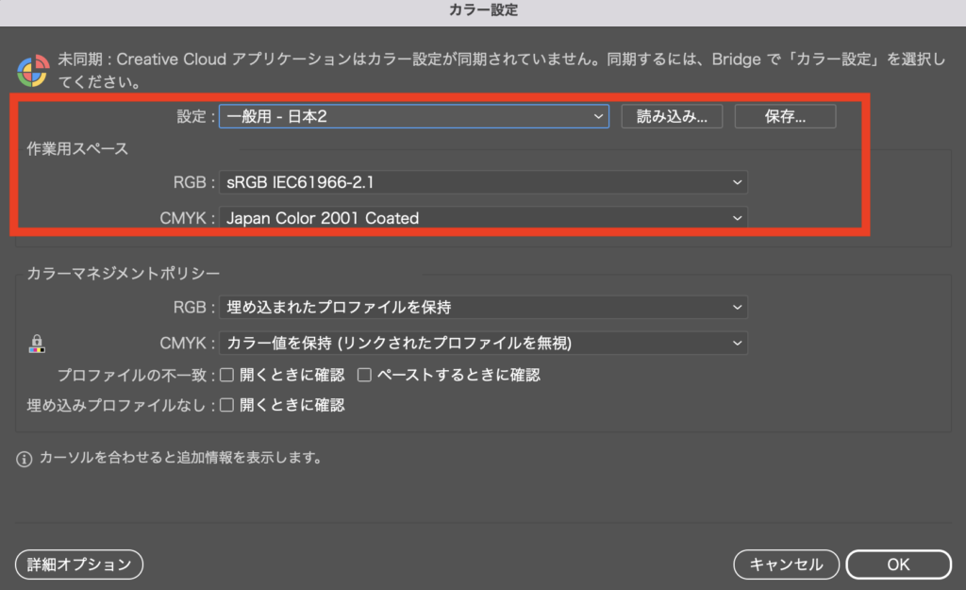Screen dimensions: 966x590
Task: Click the カラーマネジメントポリシー section heading
Action: click(123, 274)
